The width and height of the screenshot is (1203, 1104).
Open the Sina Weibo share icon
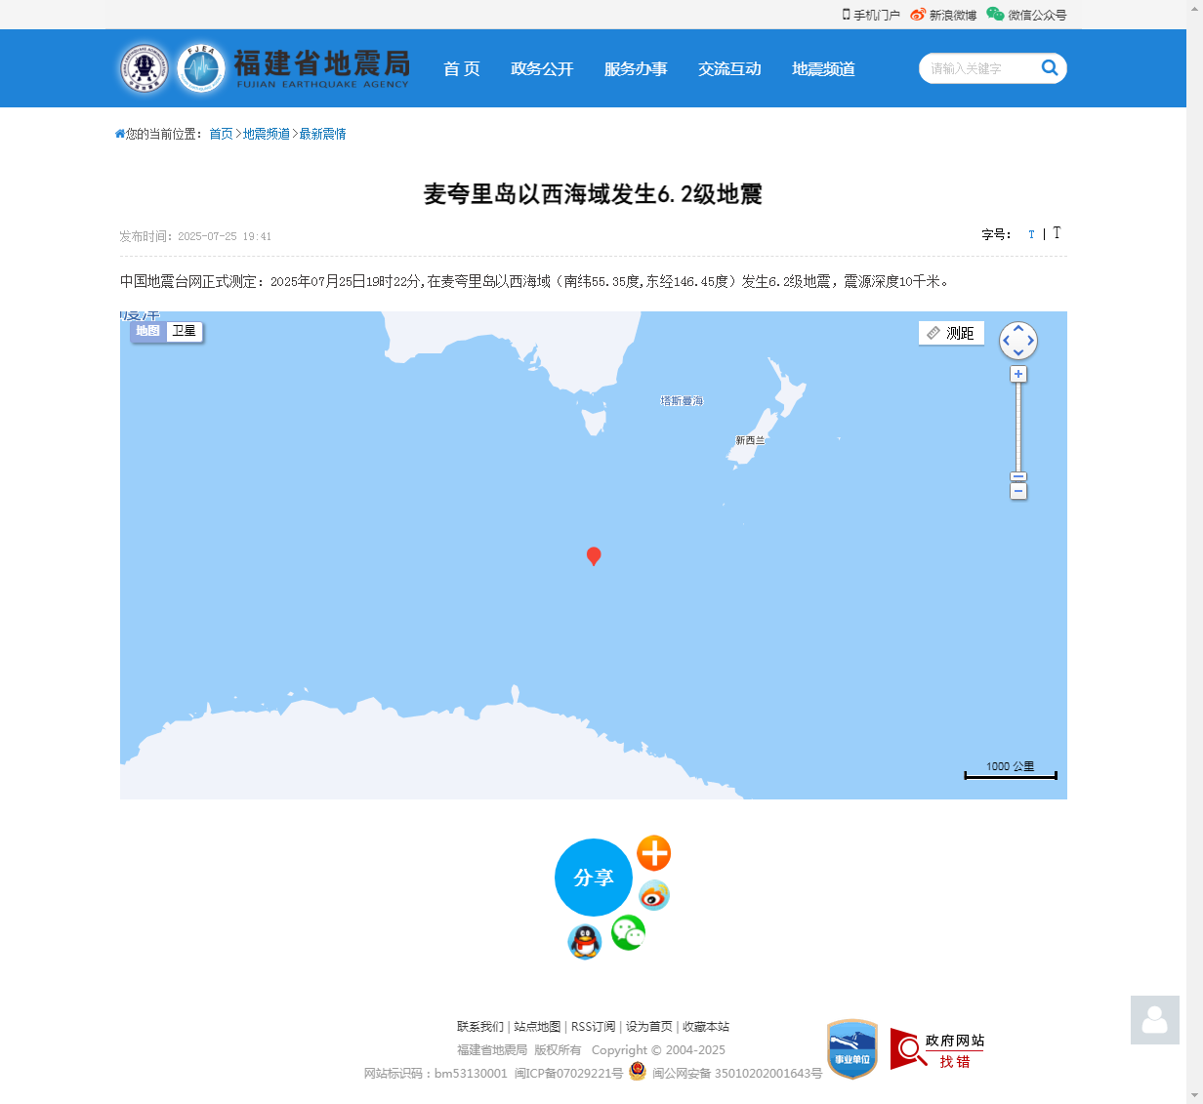click(x=654, y=894)
